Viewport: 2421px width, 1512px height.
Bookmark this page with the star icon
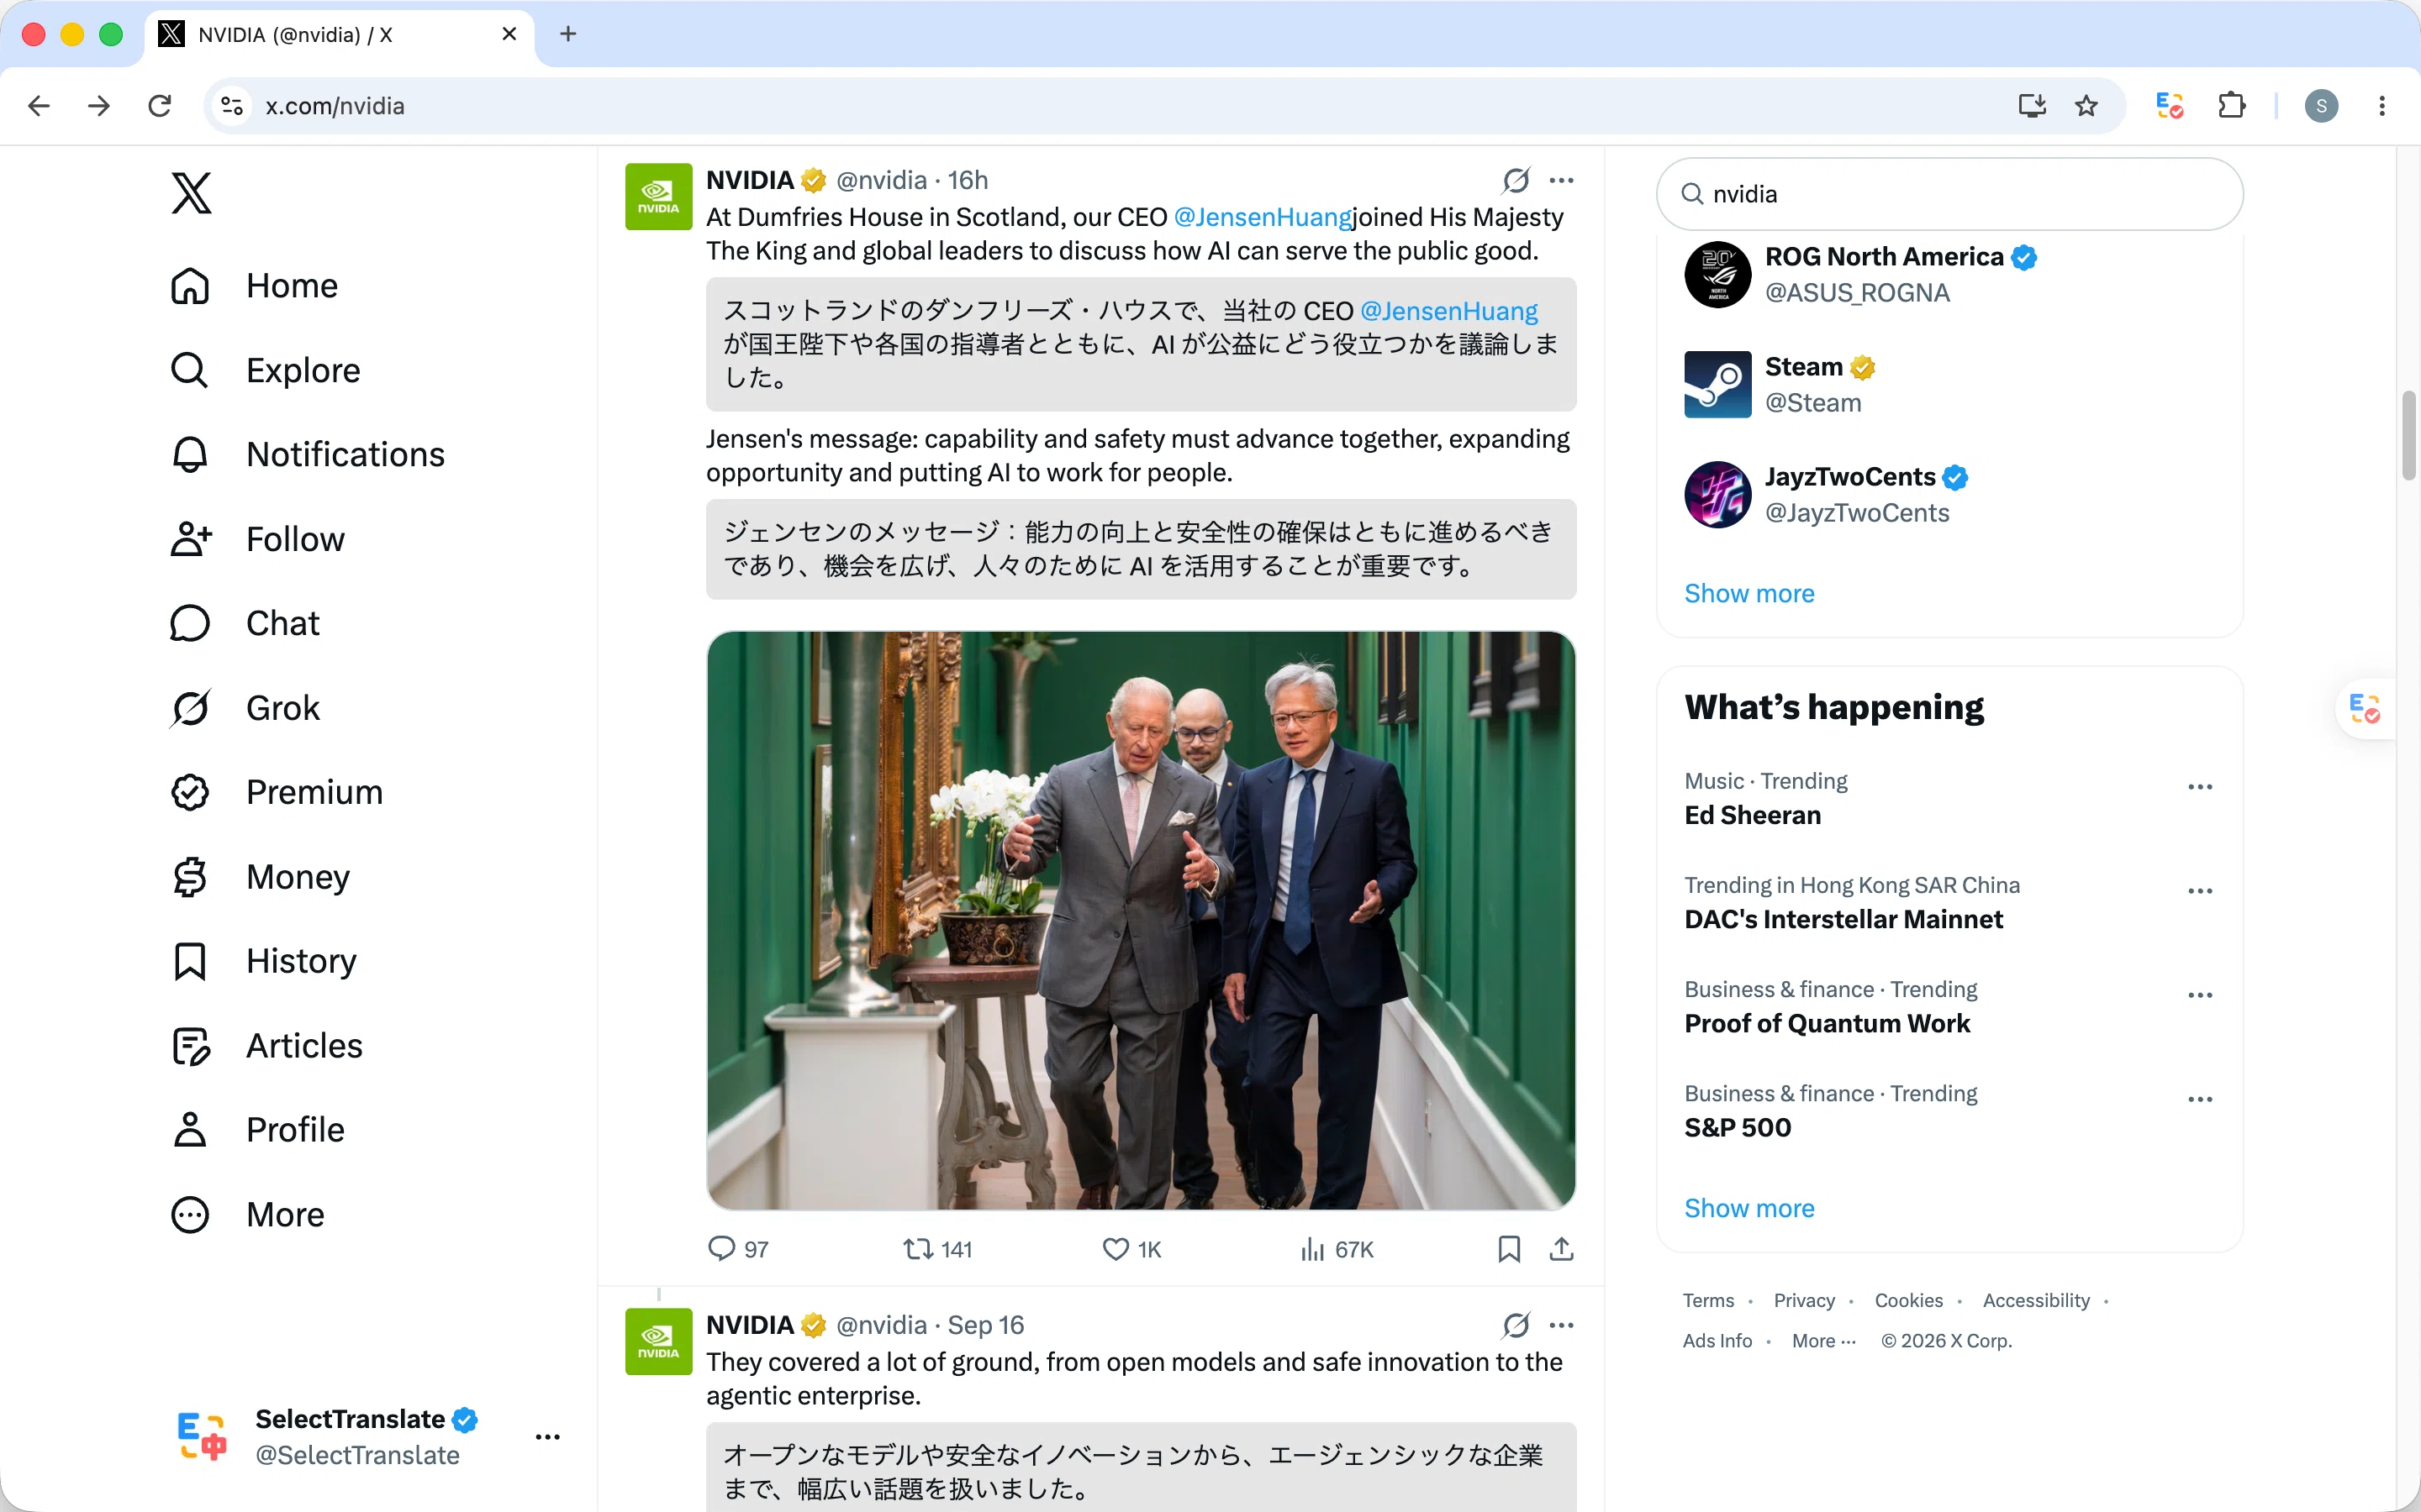coord(2086,106)
